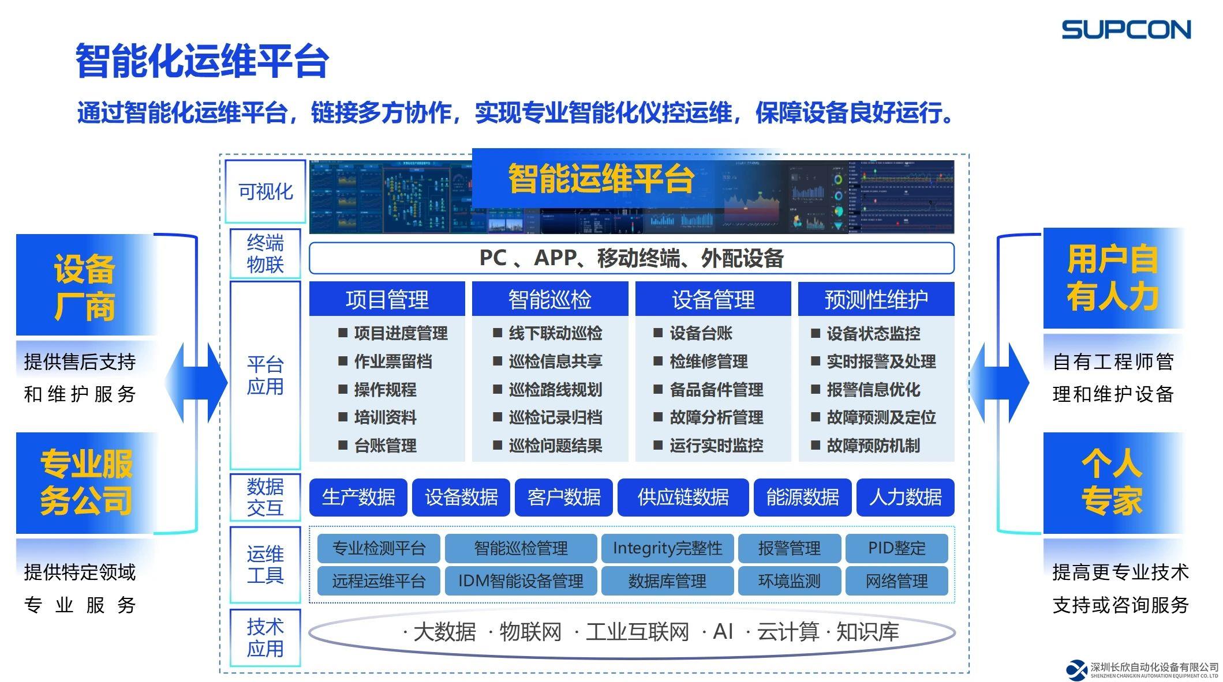Click the SUPCON logo
Viewport: 1223px width, 682px height.
point(1125,30)
